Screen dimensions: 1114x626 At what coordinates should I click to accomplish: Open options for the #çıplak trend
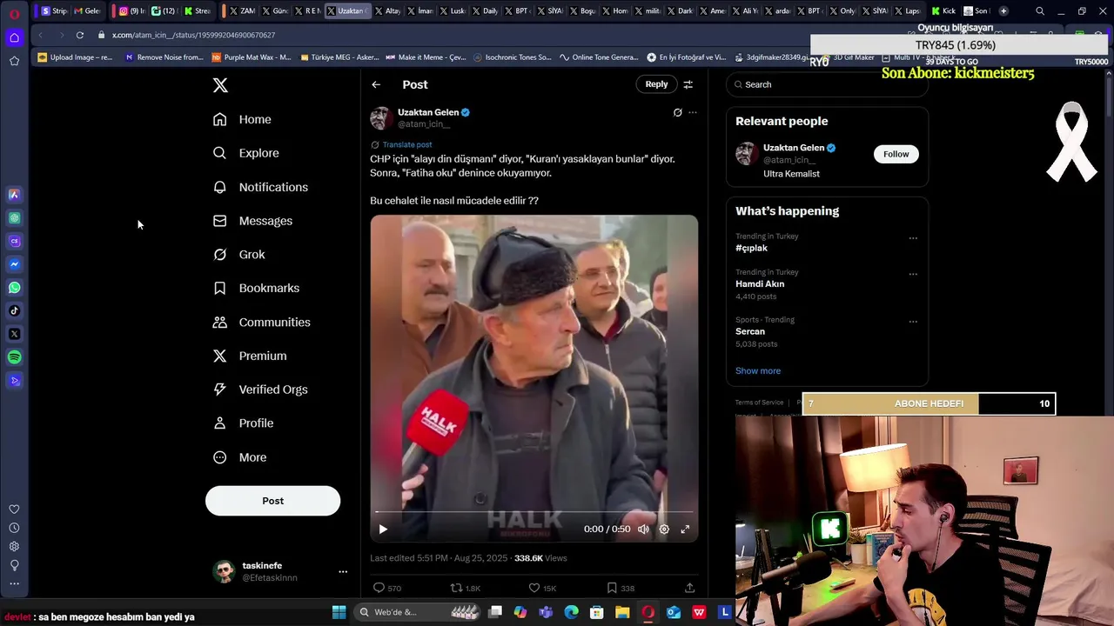click(913, 237)
